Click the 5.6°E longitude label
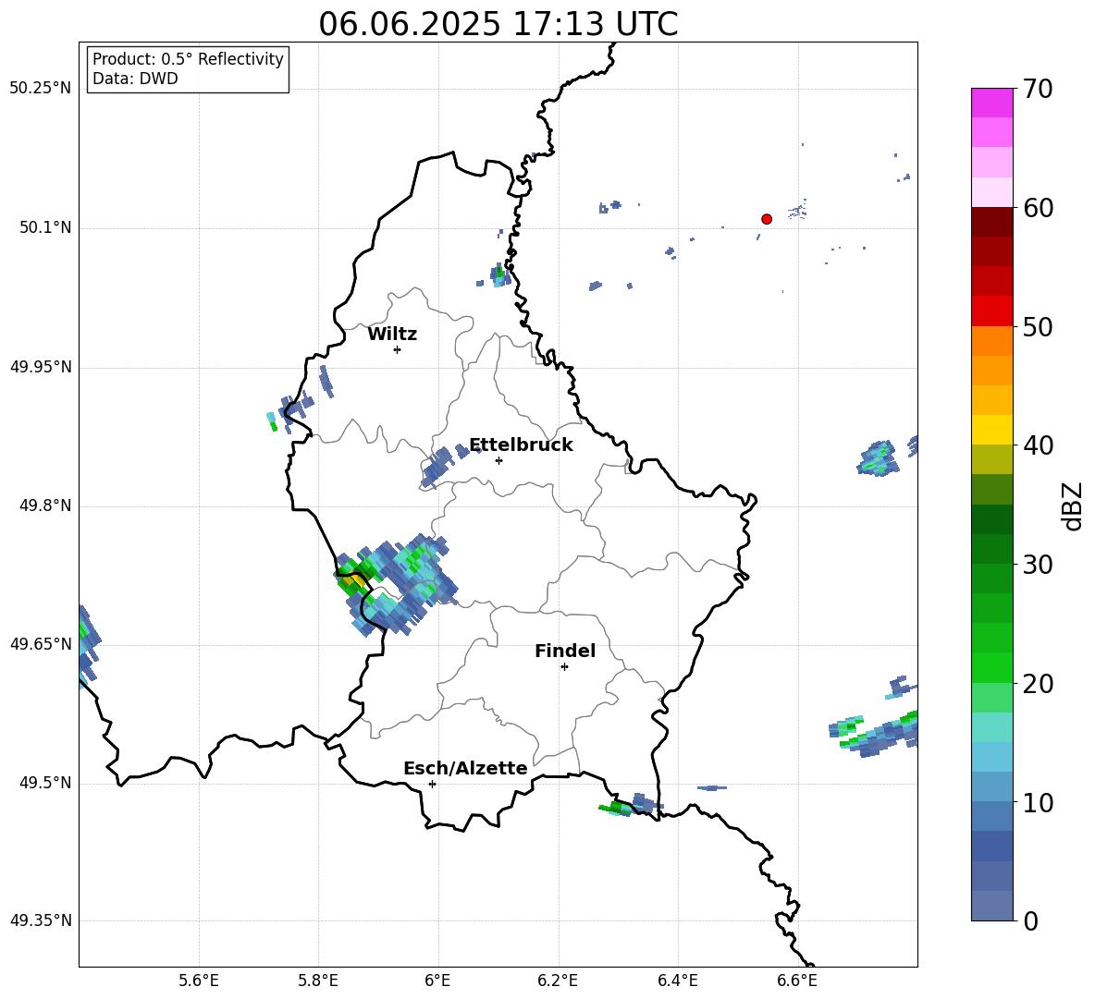The image size is (1095, 999). 199,981
